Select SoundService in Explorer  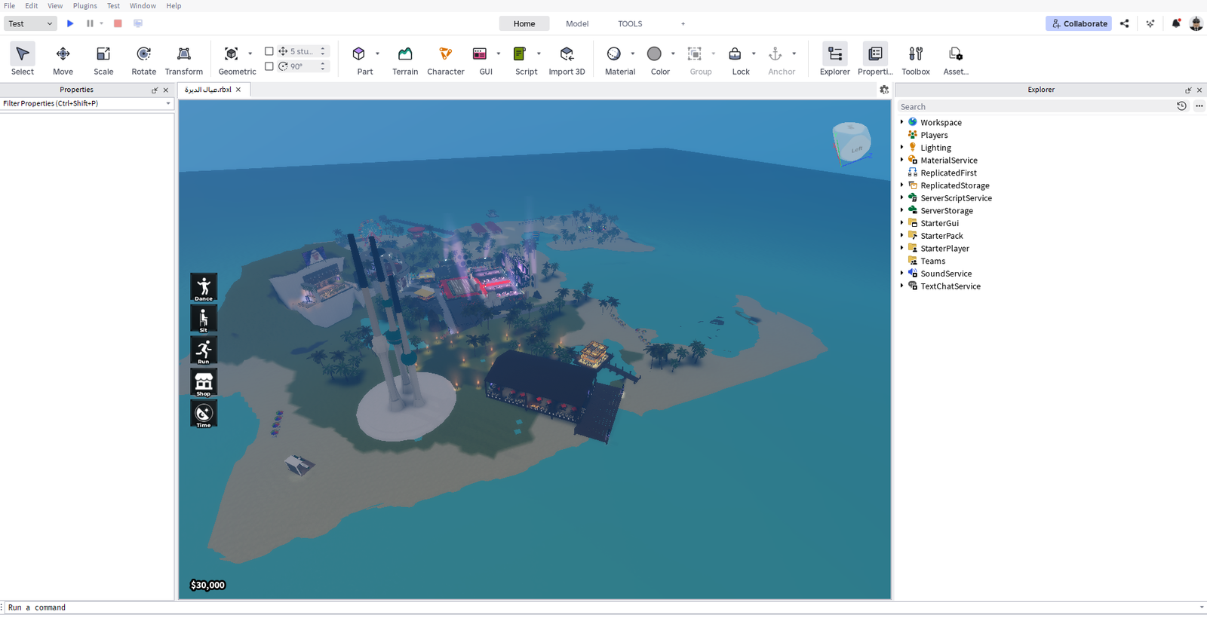click(x=946, y=274)
